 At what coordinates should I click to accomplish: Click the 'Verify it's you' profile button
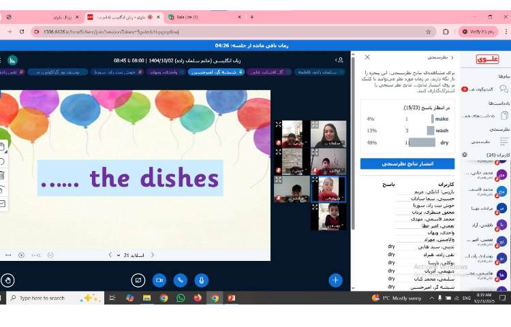478,31
